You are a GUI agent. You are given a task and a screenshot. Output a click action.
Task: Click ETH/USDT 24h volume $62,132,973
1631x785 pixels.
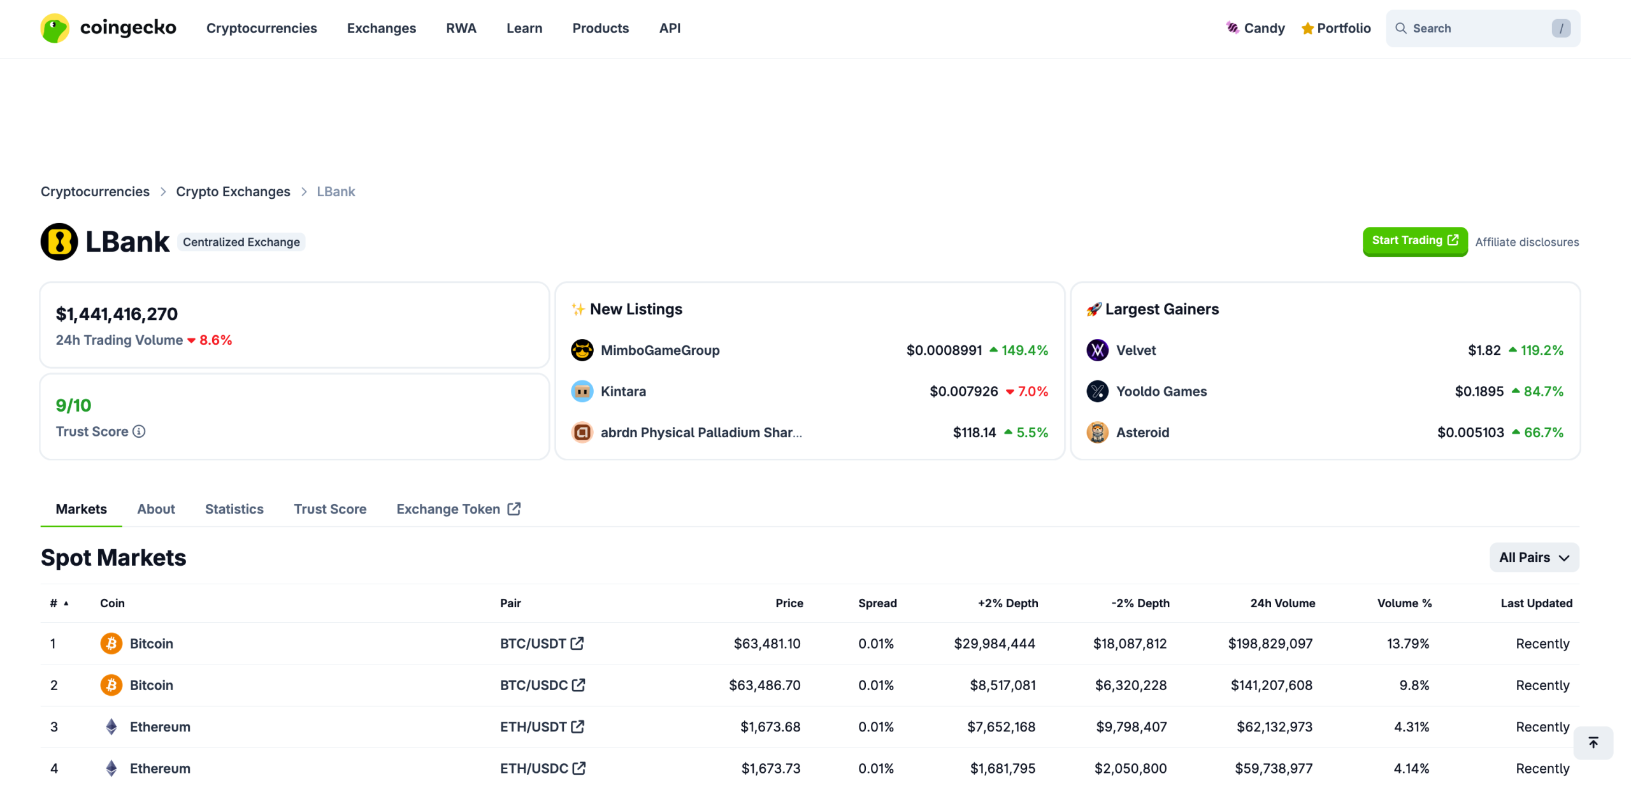coord(1274,727)
